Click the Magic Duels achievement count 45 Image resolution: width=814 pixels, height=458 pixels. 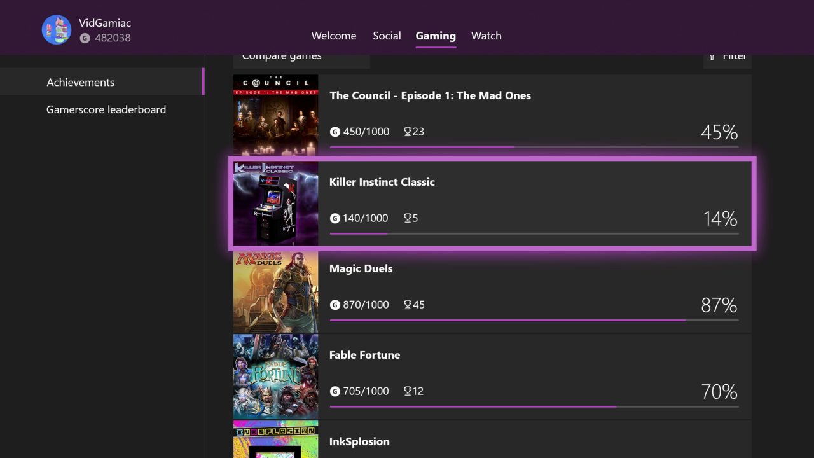[418, 305]
